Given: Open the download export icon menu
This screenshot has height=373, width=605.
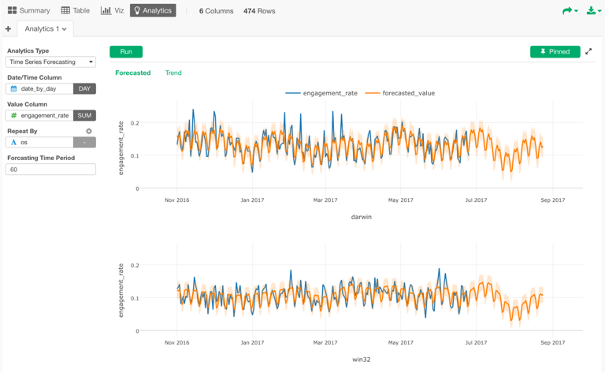Looking at the screenshot, I should 592,10.
